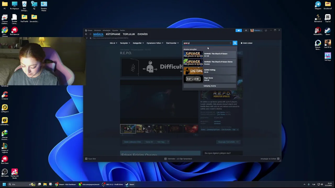The width and height of the screenshot is (335, 188).
Task: Open CCleaner desktop icon
Action: (5, 96)
